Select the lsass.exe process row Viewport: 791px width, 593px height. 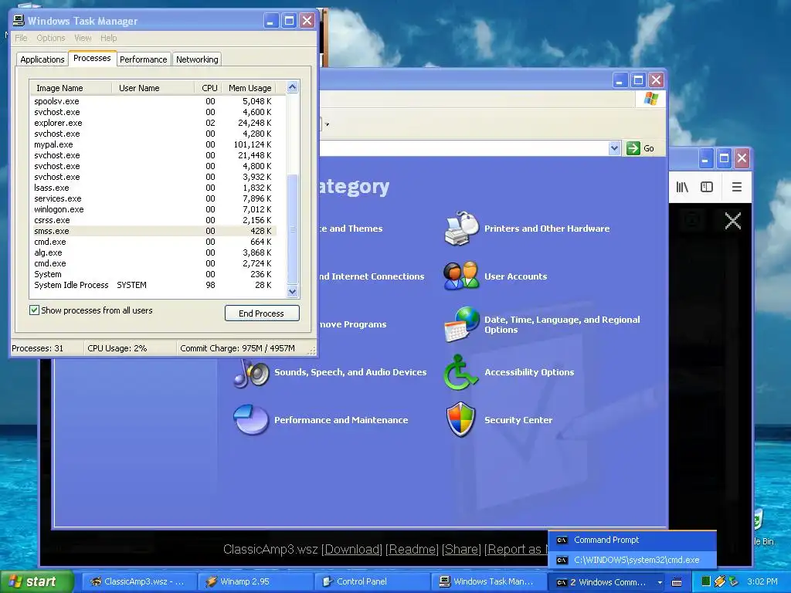[153, 188]
